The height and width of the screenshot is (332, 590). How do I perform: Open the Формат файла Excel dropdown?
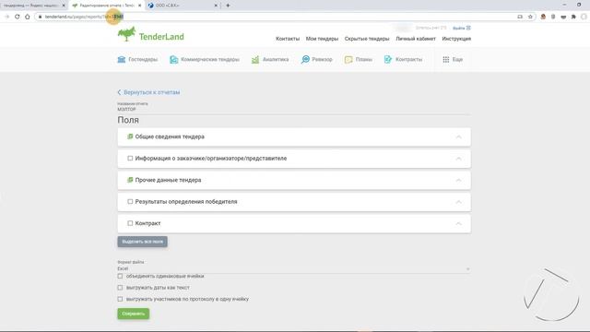point(294,268)
